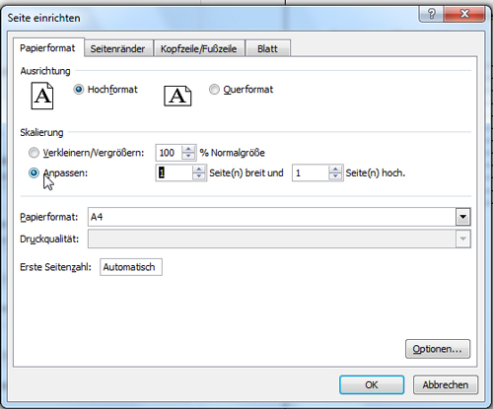Go to the Blatt tab

point(267,49)
